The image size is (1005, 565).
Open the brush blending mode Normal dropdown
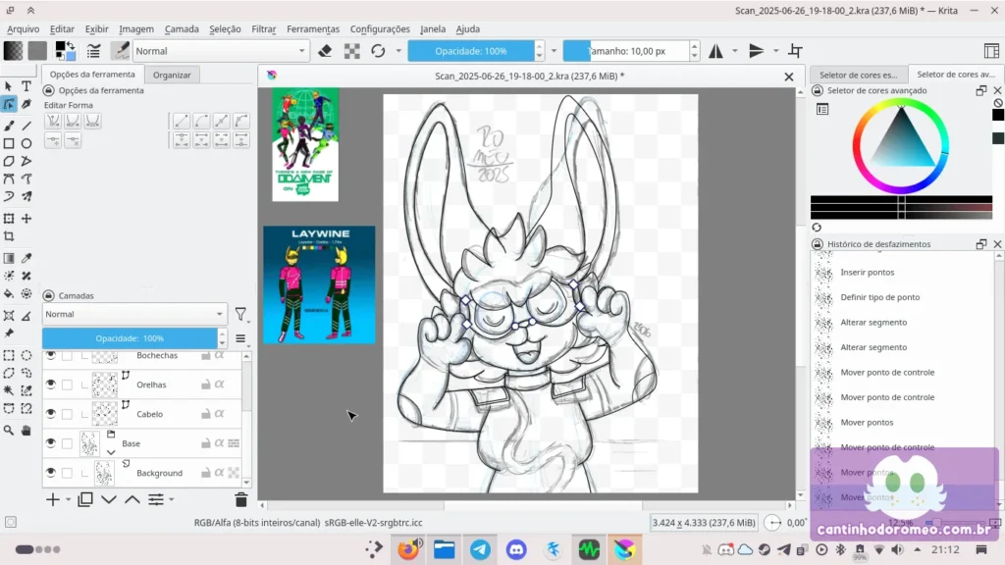pyautogui.click(x=221, y=51)
